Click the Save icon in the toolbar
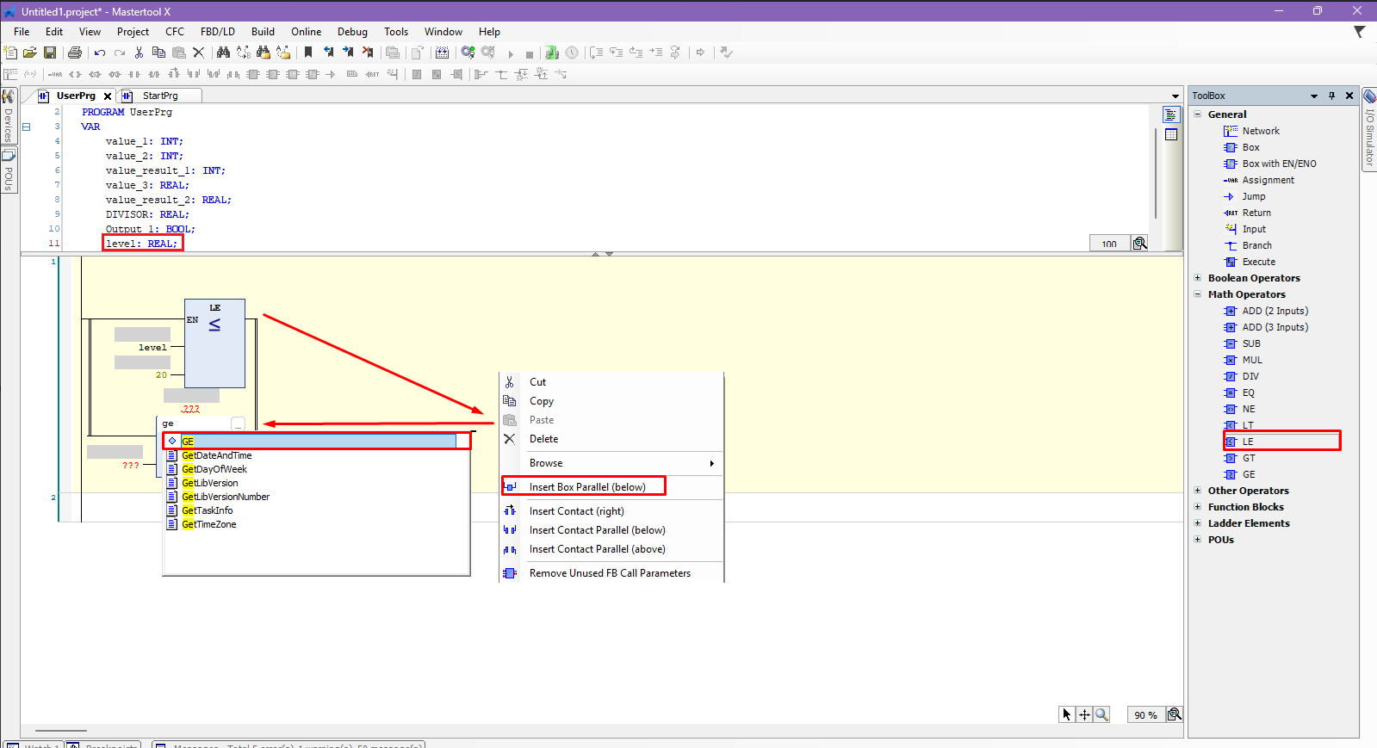Image resolution: width=1377 pixels, height=748 pixels. pos(50,53)
